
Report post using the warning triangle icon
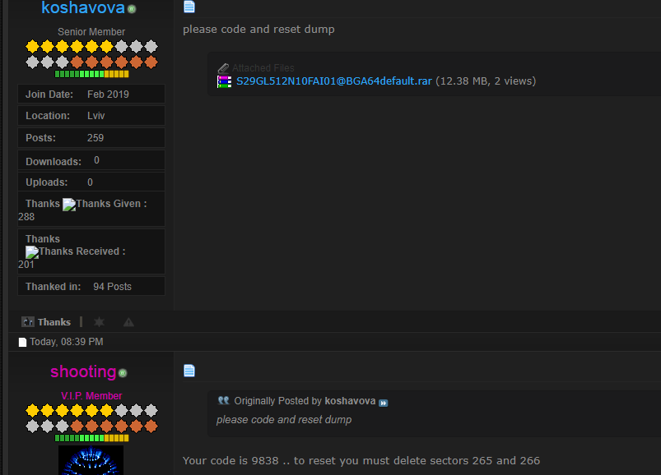(128, 322)
